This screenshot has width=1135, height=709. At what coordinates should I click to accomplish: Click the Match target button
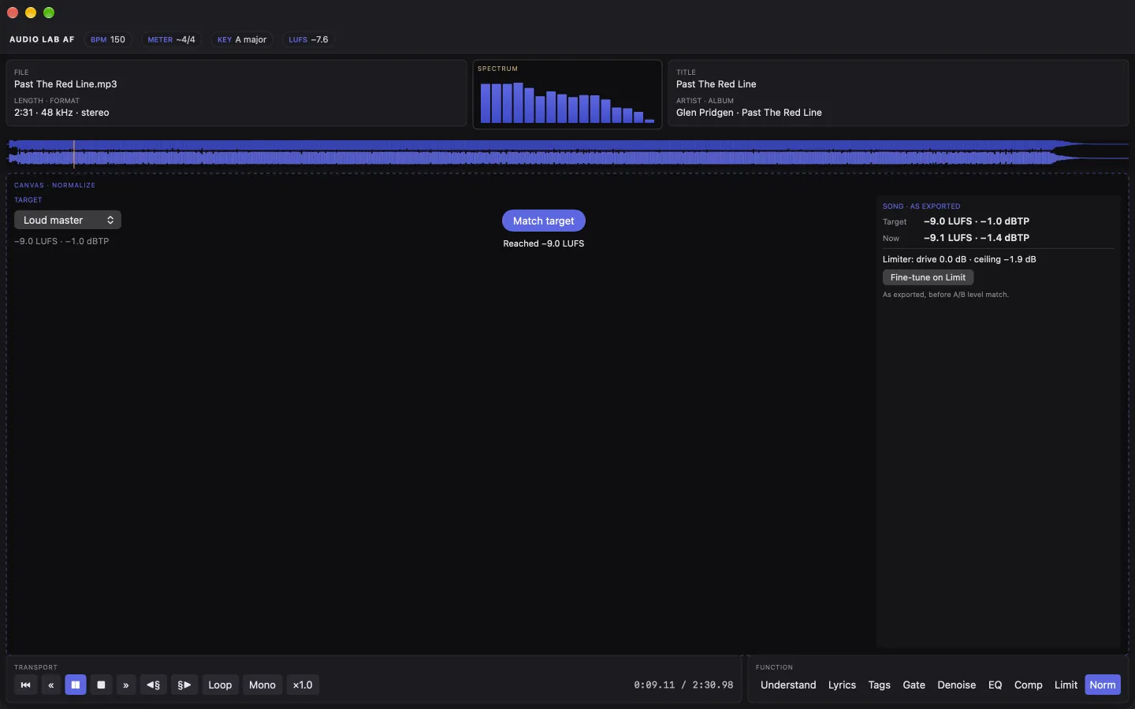coord(544,221)
